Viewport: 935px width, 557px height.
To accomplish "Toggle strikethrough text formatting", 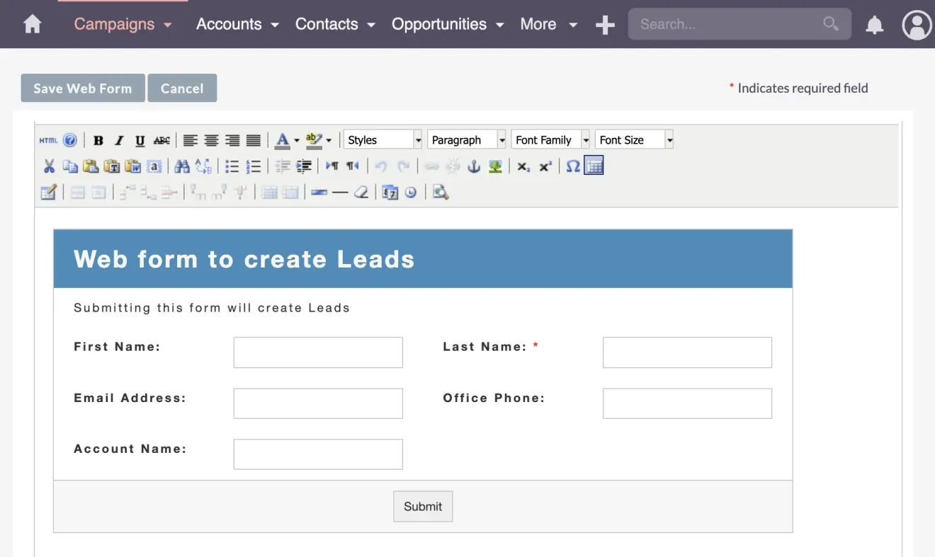I will pos(161,140).
